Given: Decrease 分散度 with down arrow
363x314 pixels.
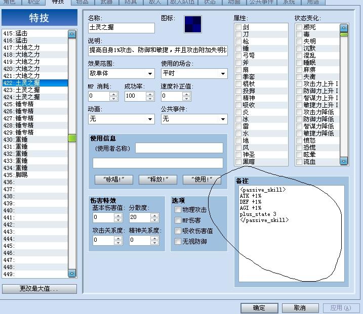Looking at the screenshot, I should tap(154, 219).
